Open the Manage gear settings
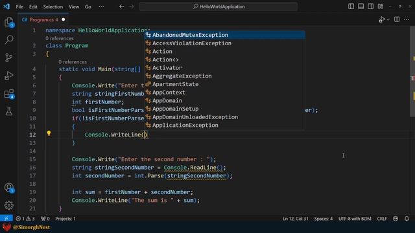 (x=8, y=205)
